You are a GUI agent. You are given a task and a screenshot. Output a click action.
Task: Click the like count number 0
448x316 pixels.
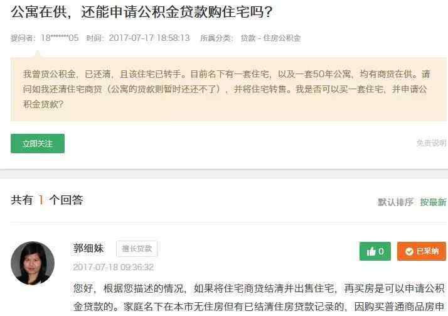[x=381, y=252]
